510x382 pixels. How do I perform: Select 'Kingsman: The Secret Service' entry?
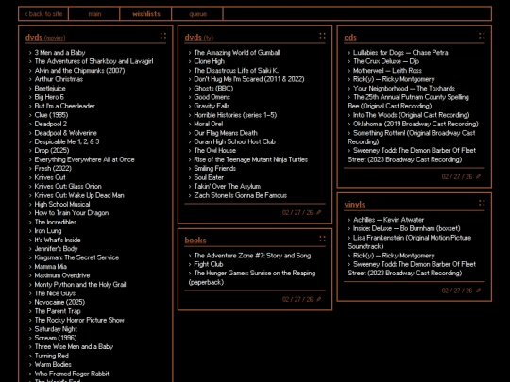point(76,257)
